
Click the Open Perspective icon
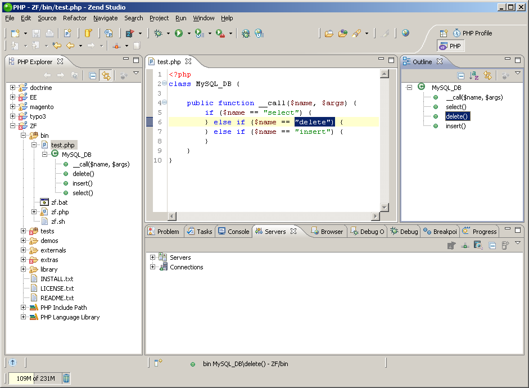444,33
